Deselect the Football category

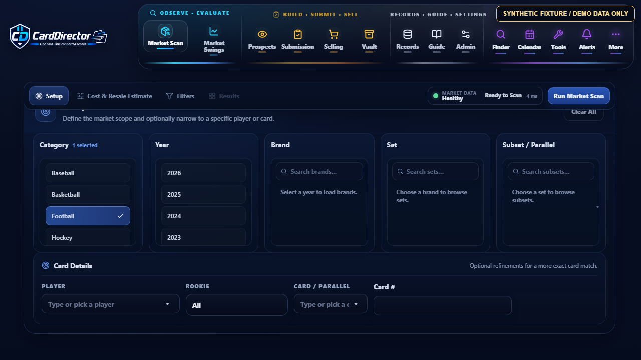pos(88,216)
